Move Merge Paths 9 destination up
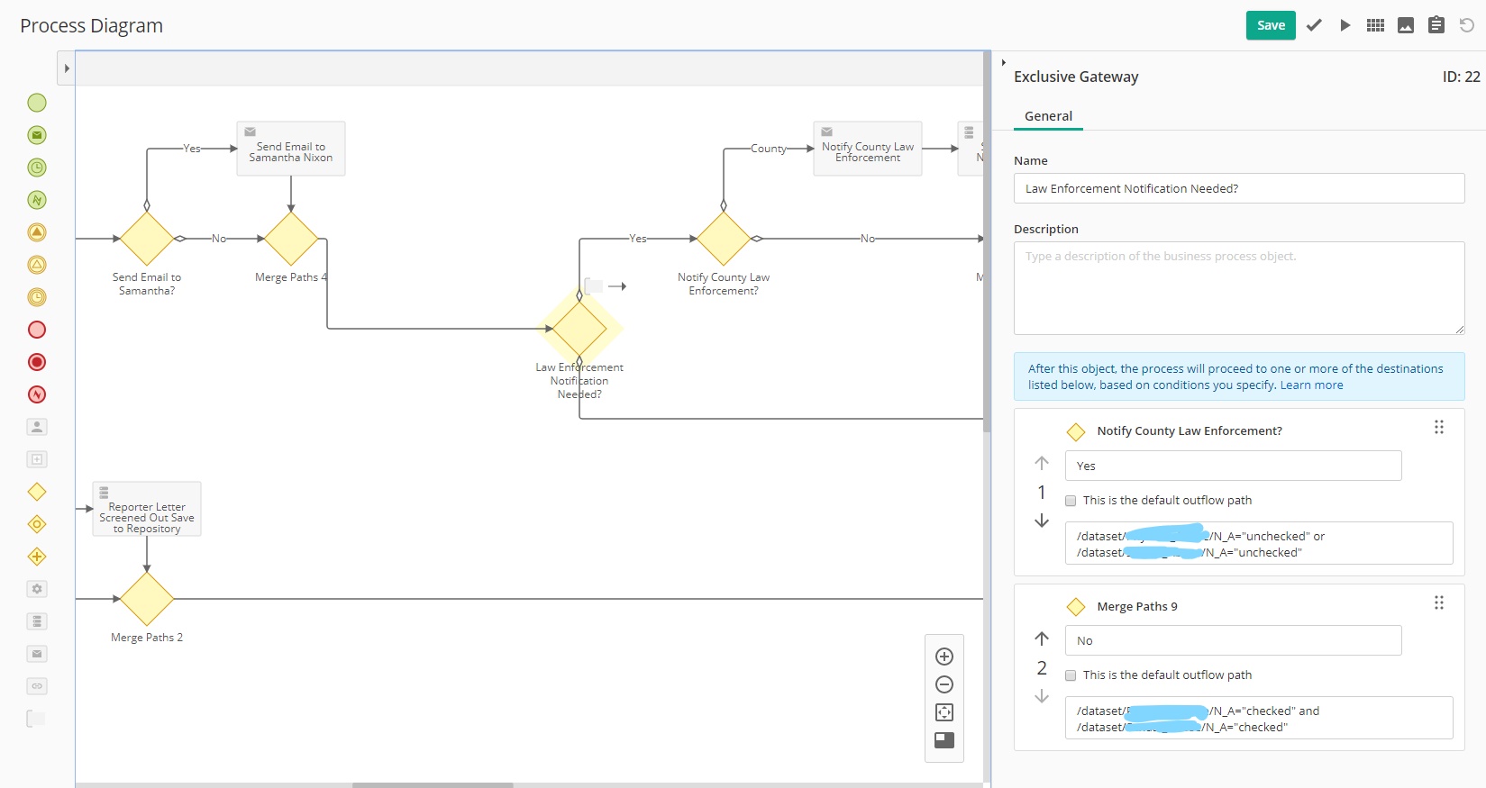 pyautogui.click(x=1042, y=639)
